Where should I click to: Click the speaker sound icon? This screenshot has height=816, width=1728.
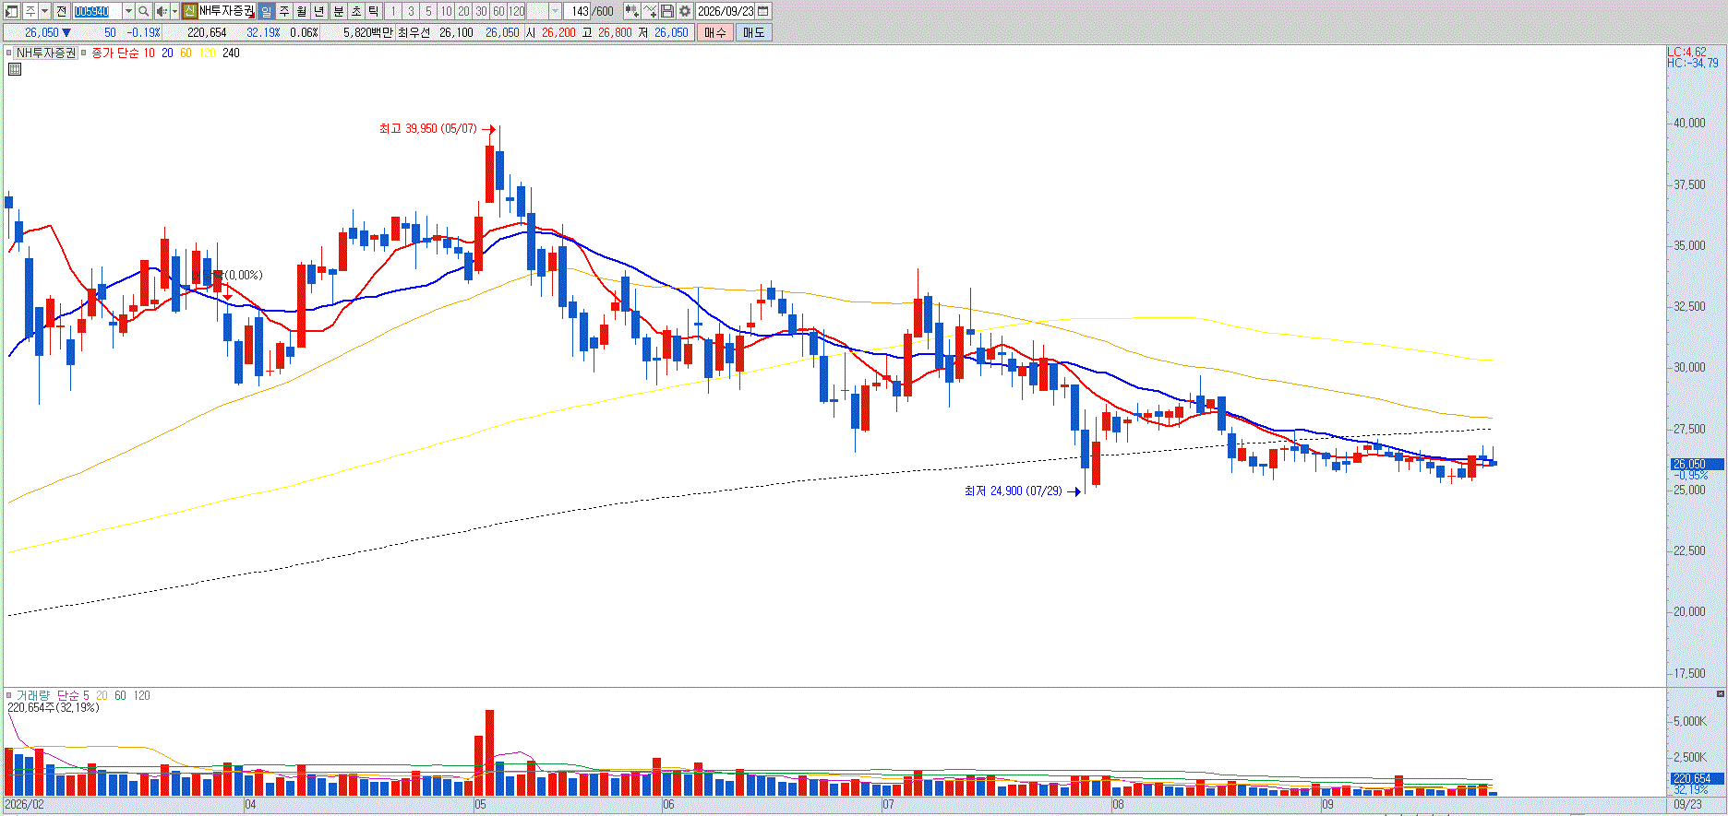coord(162,11)
